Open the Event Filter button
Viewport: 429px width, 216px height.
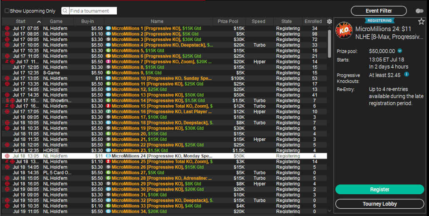pos(379,11)
